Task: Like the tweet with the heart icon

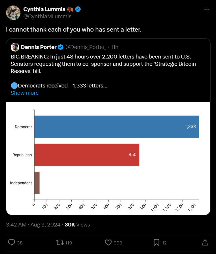Action: pyautogui.click(x=108, y=242)
